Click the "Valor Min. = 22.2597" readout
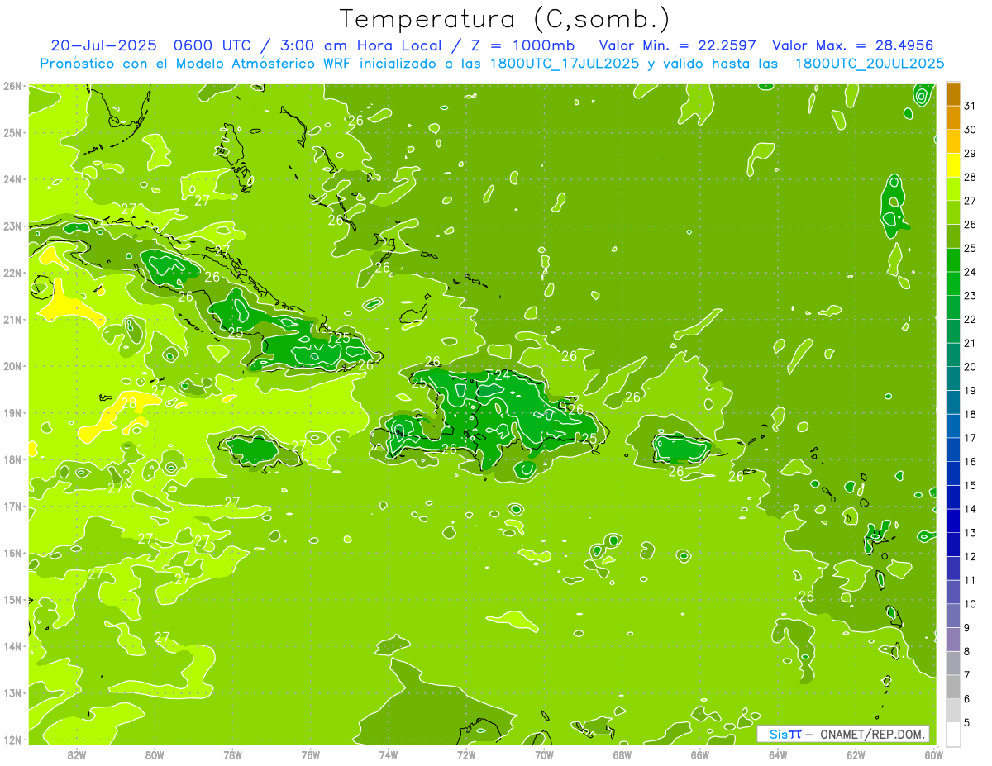Image resolution: width=992 pixels, height=766 pixels. tap(680, 45)
